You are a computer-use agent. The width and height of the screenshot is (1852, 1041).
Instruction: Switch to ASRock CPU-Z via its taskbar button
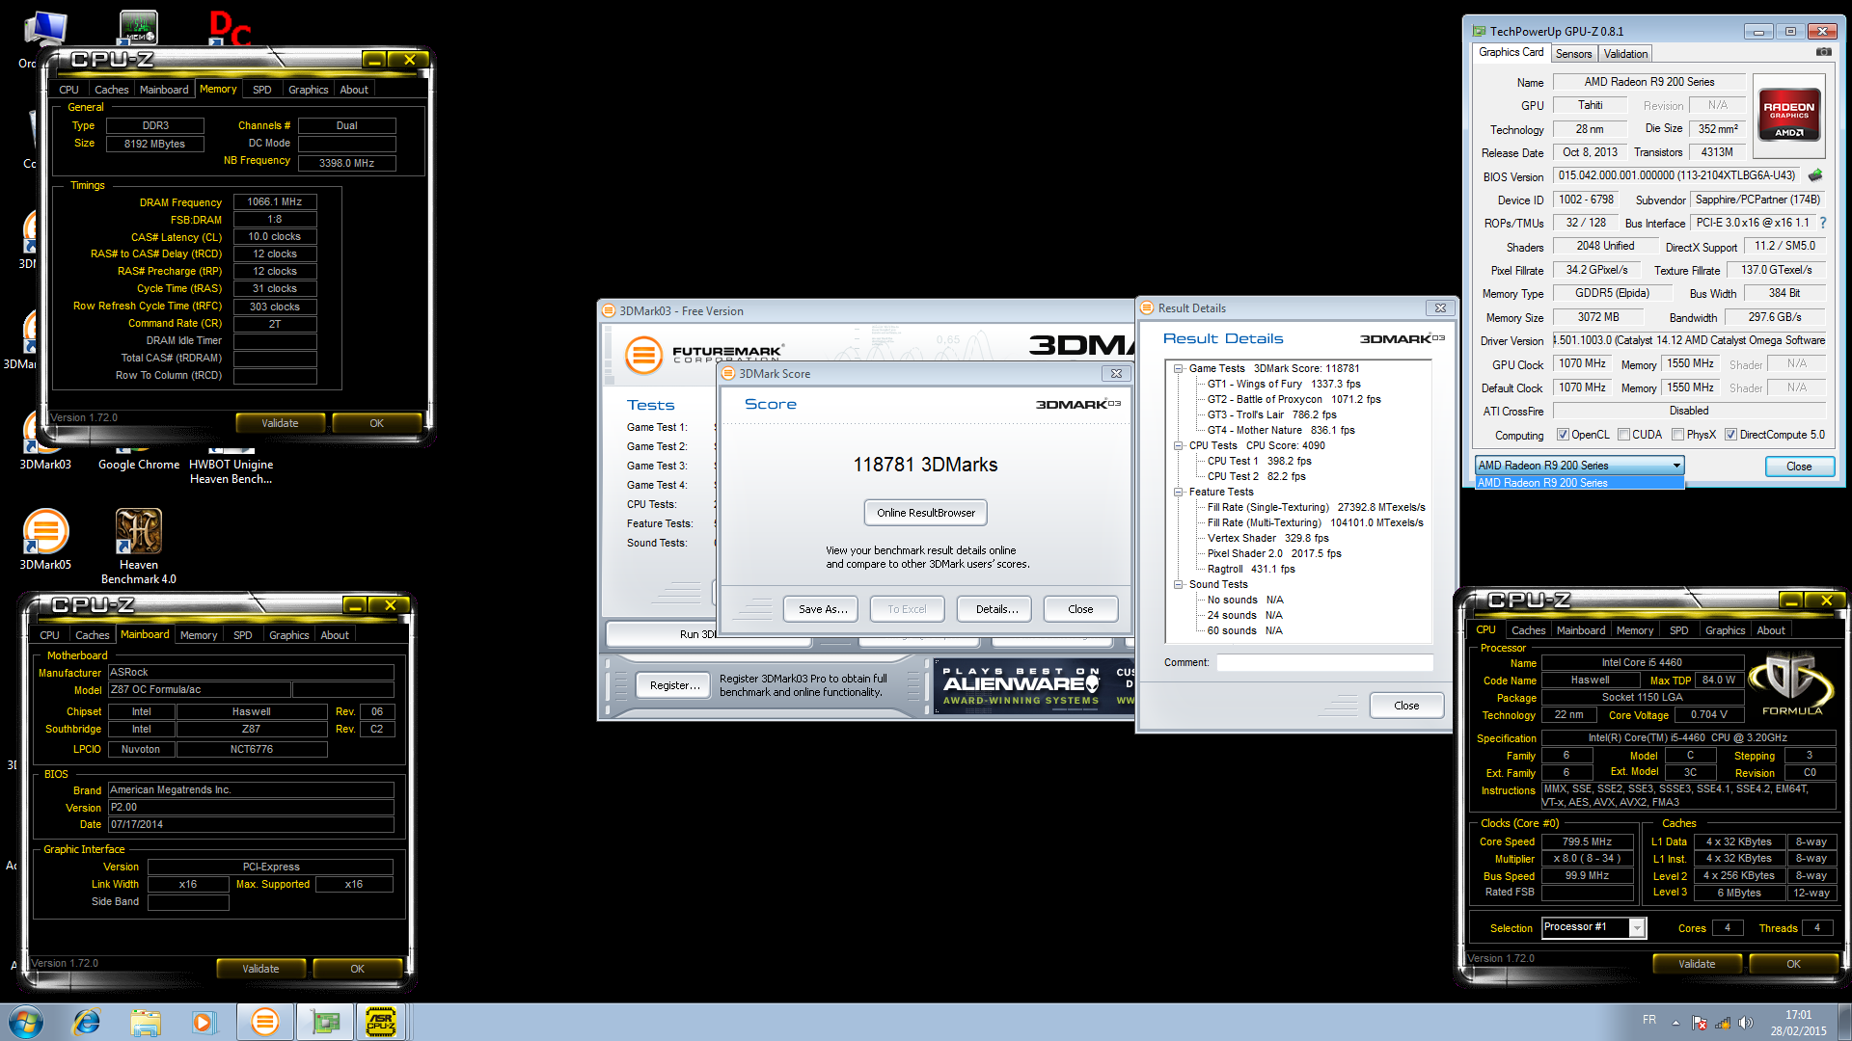[382, 1022]
